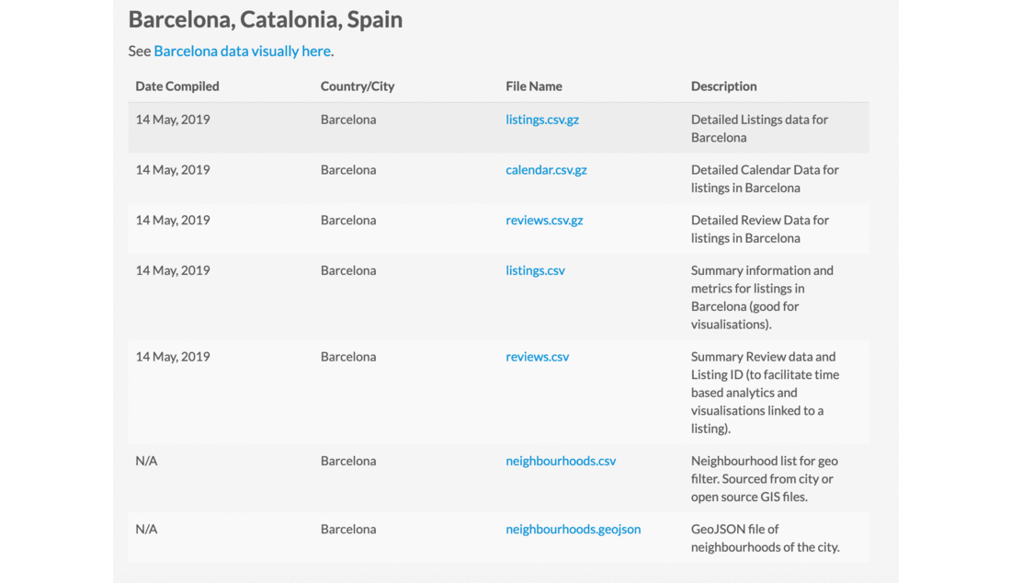
Task: Click the 14 May, 2019 date in listings.csv.gz row
Action: coord(173,120)
